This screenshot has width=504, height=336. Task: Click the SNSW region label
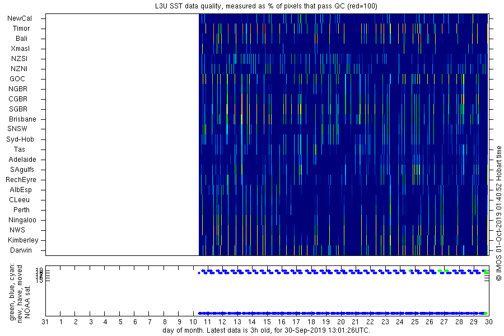coord(17,129)
